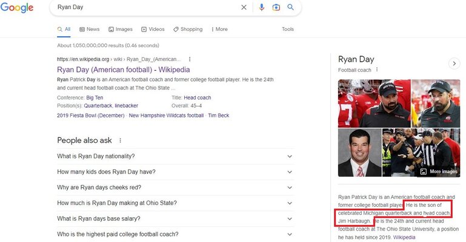Image resolution: width=466 pixels, height=242 pixels.
Task: Select the All tab
Action: click(x=64, y=30)
